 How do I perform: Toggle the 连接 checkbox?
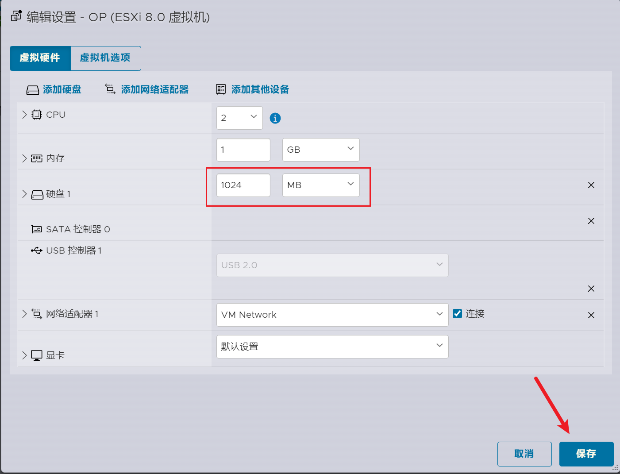(458, 313)
